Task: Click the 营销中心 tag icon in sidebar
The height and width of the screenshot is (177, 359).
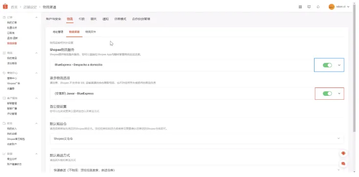Action: point(4,73)
